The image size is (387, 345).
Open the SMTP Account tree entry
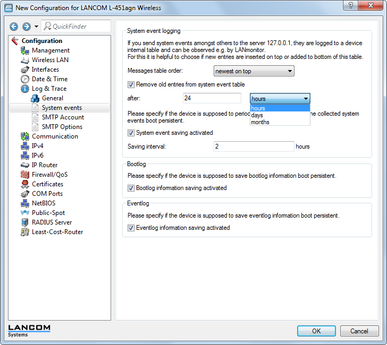click(63, 117)
